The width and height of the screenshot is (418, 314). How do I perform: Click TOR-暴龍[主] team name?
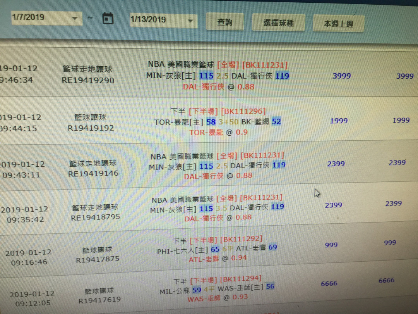point(178,122)
